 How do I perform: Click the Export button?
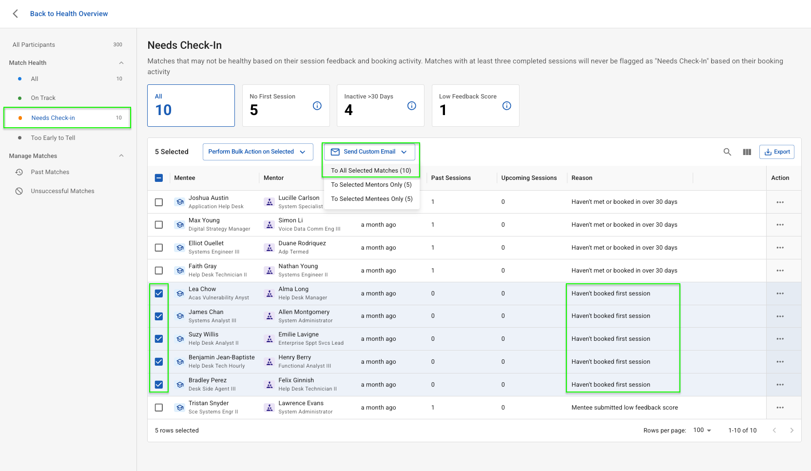tap(777, 152)
